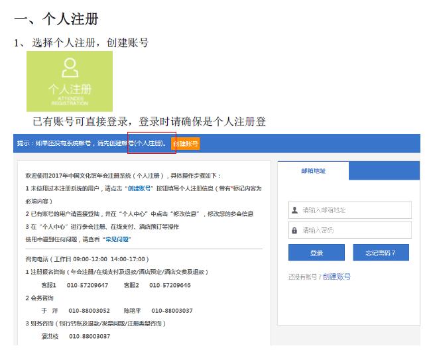This screenshot has width=431, height=356.
Task: Click the 客服1 phone number 010-57209647
Action: 88,285
